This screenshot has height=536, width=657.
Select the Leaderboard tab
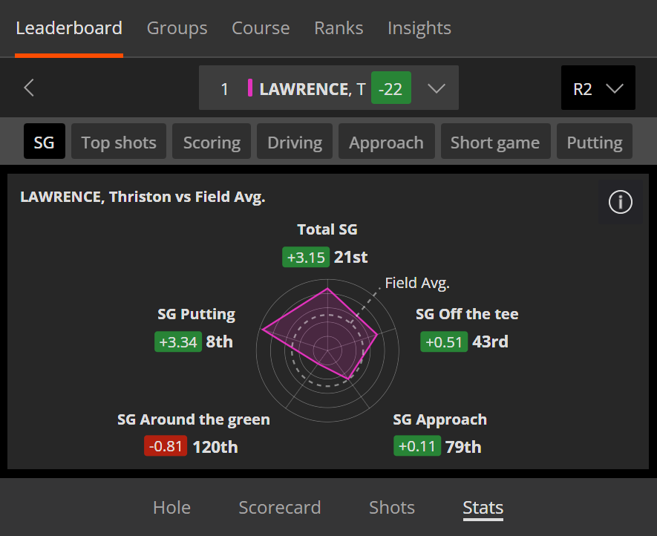coord(69,28)
